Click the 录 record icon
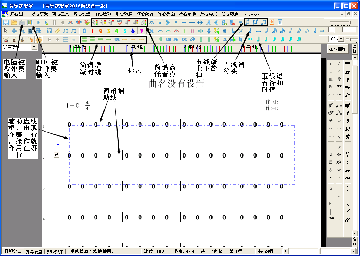 (x=38, y=31)
